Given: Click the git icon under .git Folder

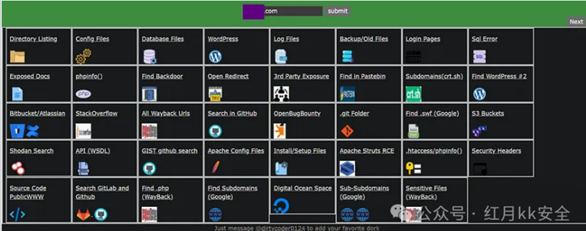Looking at the screenshot, I should (x=347, y=131).
